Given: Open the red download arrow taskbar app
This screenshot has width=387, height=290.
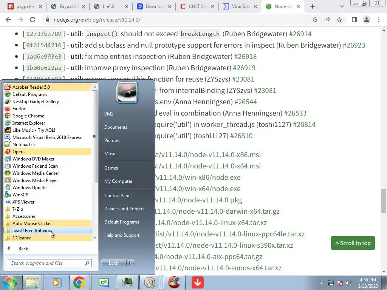Looking at the screenshot, I should 197,282.
